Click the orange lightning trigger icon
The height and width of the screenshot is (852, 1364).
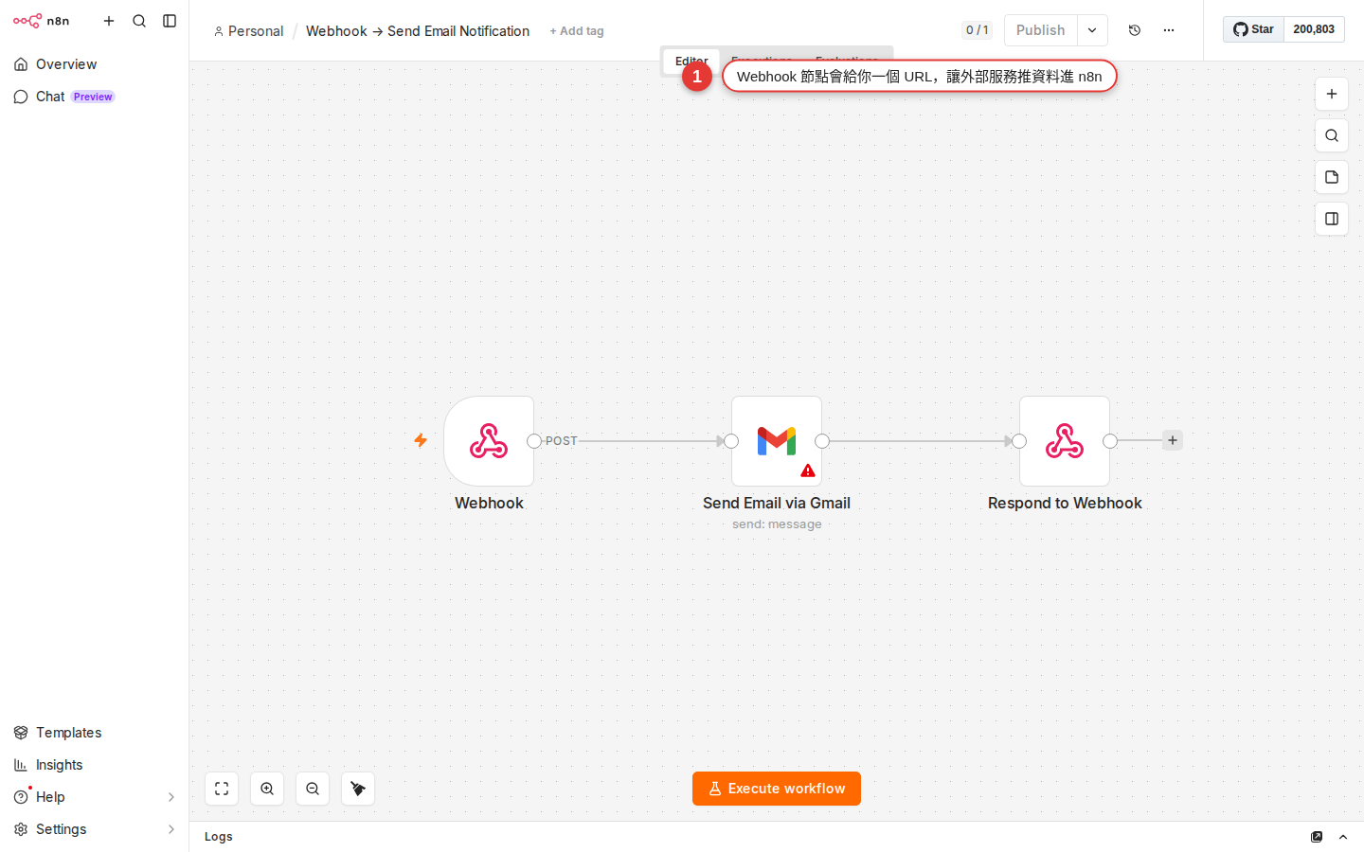[421, 440]
